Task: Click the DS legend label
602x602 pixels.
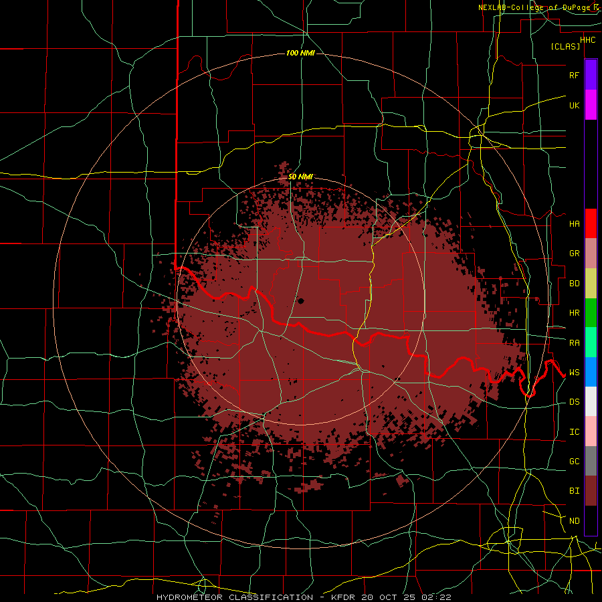Action: (574, 401)
